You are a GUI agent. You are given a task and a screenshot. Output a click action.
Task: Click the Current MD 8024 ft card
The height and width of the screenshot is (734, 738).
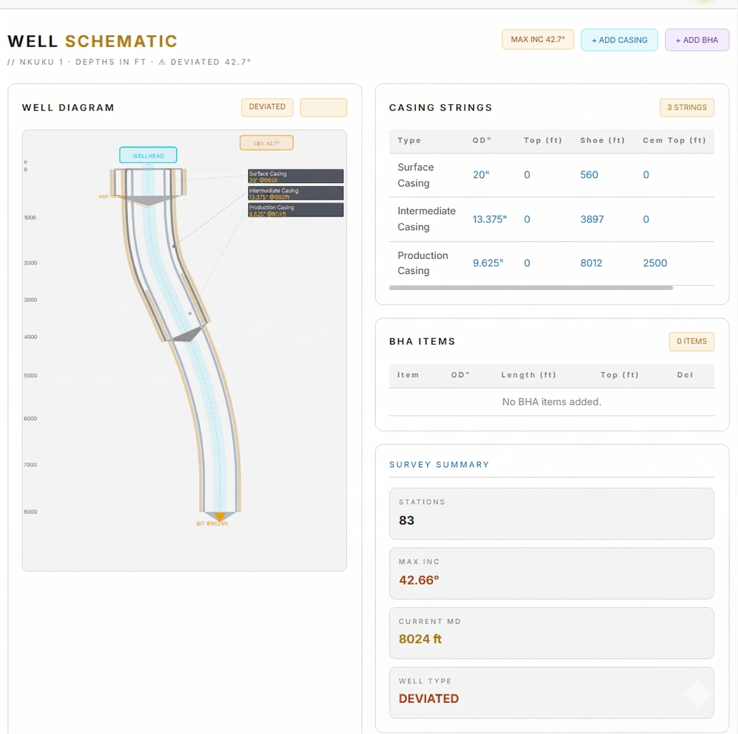tap(551, 633)
